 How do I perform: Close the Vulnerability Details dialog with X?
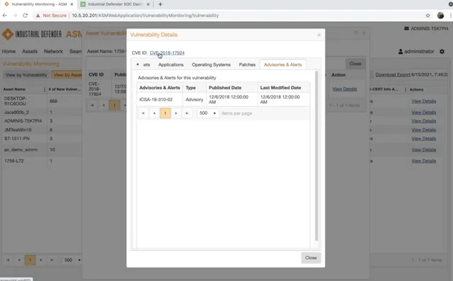point(319,35)
